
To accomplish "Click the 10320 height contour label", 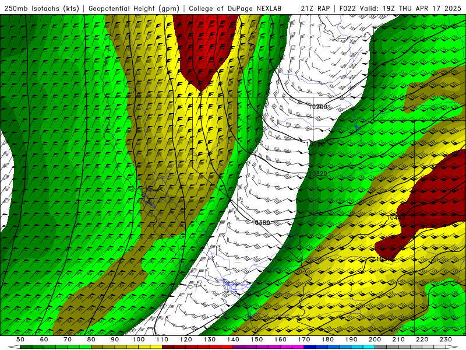I will tap(317, 173).
